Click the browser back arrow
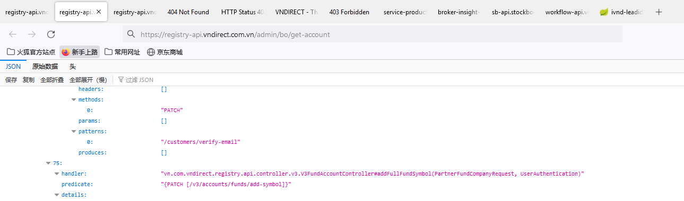This screenshot has height=201, width=684. tap(13, 34)
